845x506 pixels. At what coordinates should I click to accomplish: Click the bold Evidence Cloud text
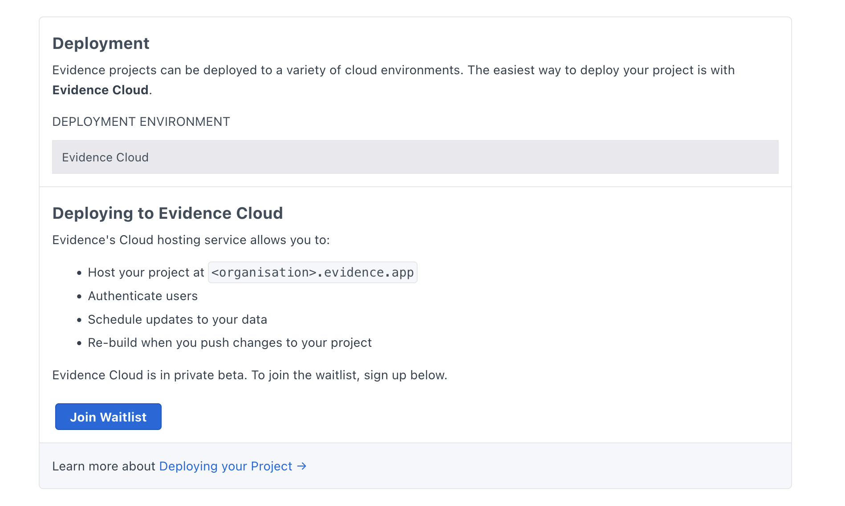pyautogui.click(x=100, y=89)
